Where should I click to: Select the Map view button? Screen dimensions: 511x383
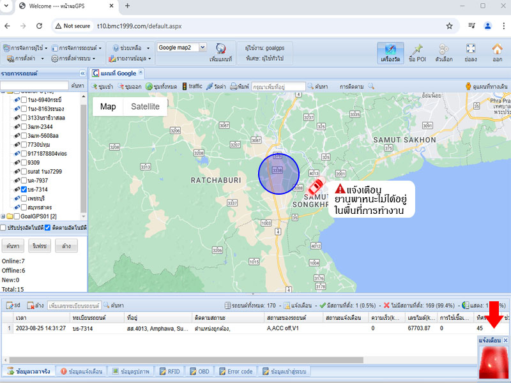[x=108, y=107]
